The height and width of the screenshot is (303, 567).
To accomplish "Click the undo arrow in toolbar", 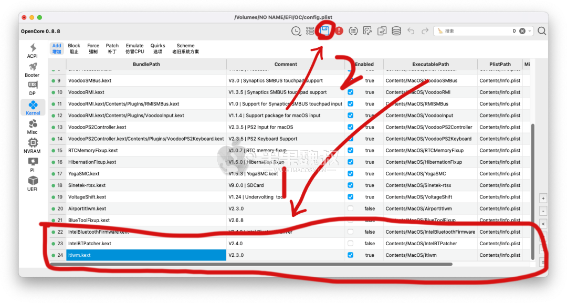I will 411,30.
